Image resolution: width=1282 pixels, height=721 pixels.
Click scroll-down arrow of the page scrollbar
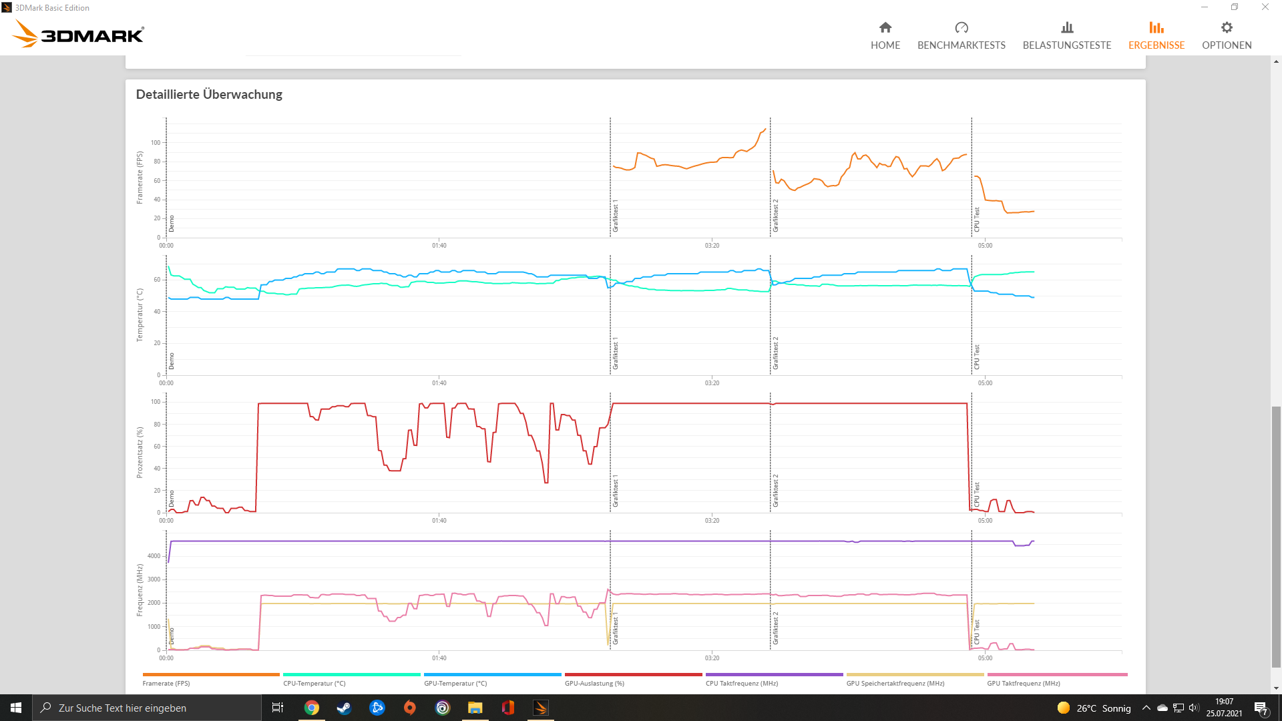[x=1276, y=688]
